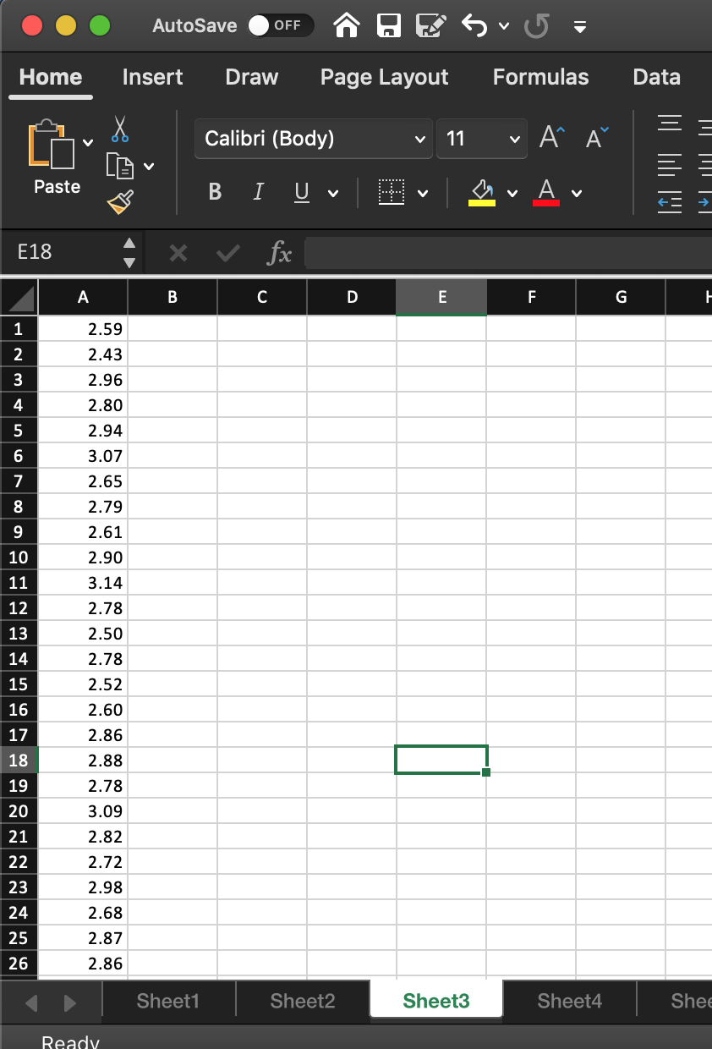Screen dimensions: 712x1049
Task: Select column G header
Action: point(622,297)
